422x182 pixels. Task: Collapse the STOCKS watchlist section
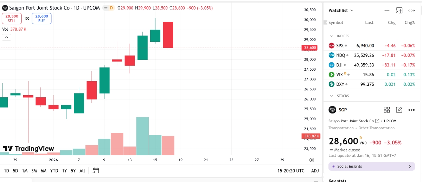tap(332, 96)
